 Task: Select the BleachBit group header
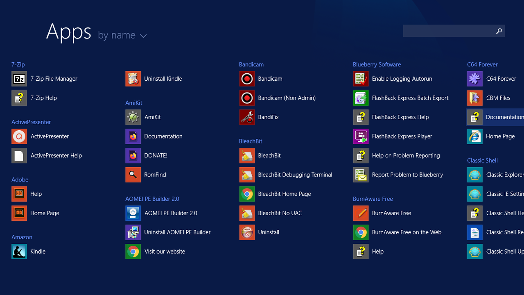[x=251, y=141]
